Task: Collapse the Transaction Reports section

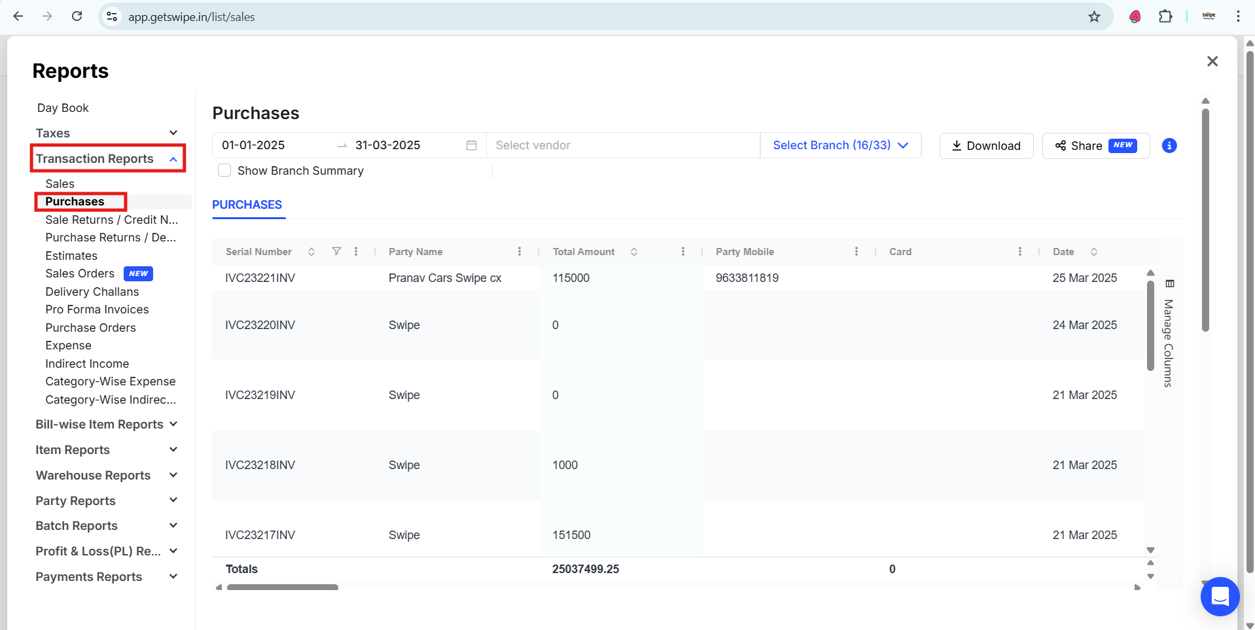Action: 108,158
